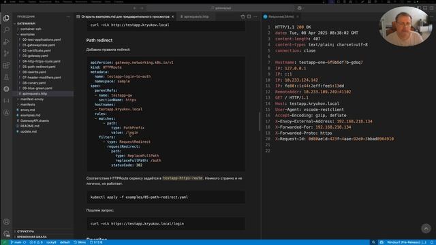Collapse the GATEWAYAPI root folder
Image resolution: width=436 pixels, height=245 pixels.
(x=26, y=24)
